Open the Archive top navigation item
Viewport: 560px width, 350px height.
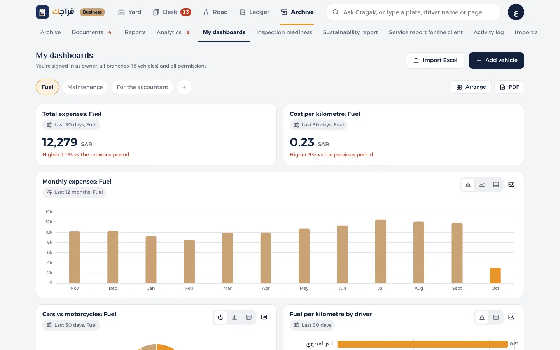coord(297,12)
